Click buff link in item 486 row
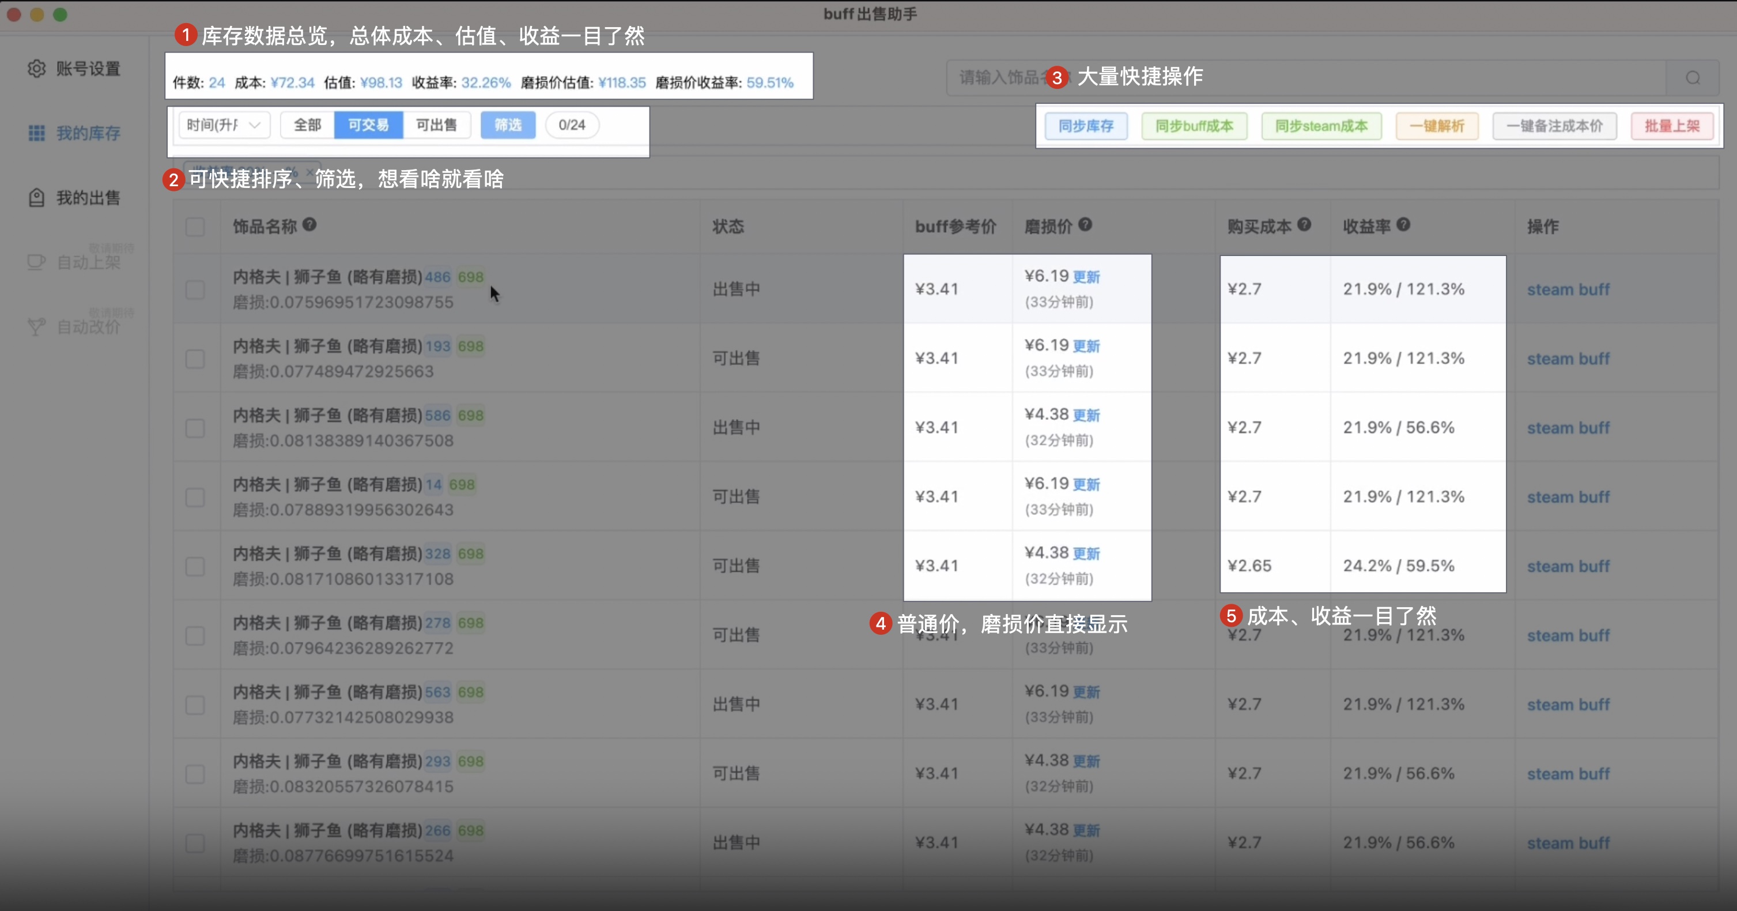Screen dimensions: 1737x911 pyautogui.click(x=1594, y=289)
